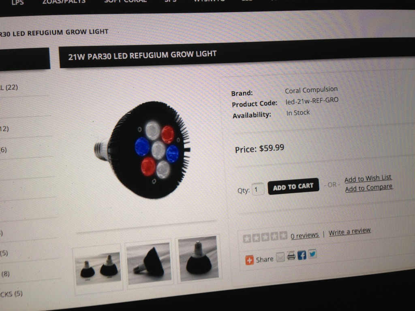The width and height of the screenshot is (415, 311).
Task: Select thumbnail of bulb lying sideways
Action: tap(149, 263)
